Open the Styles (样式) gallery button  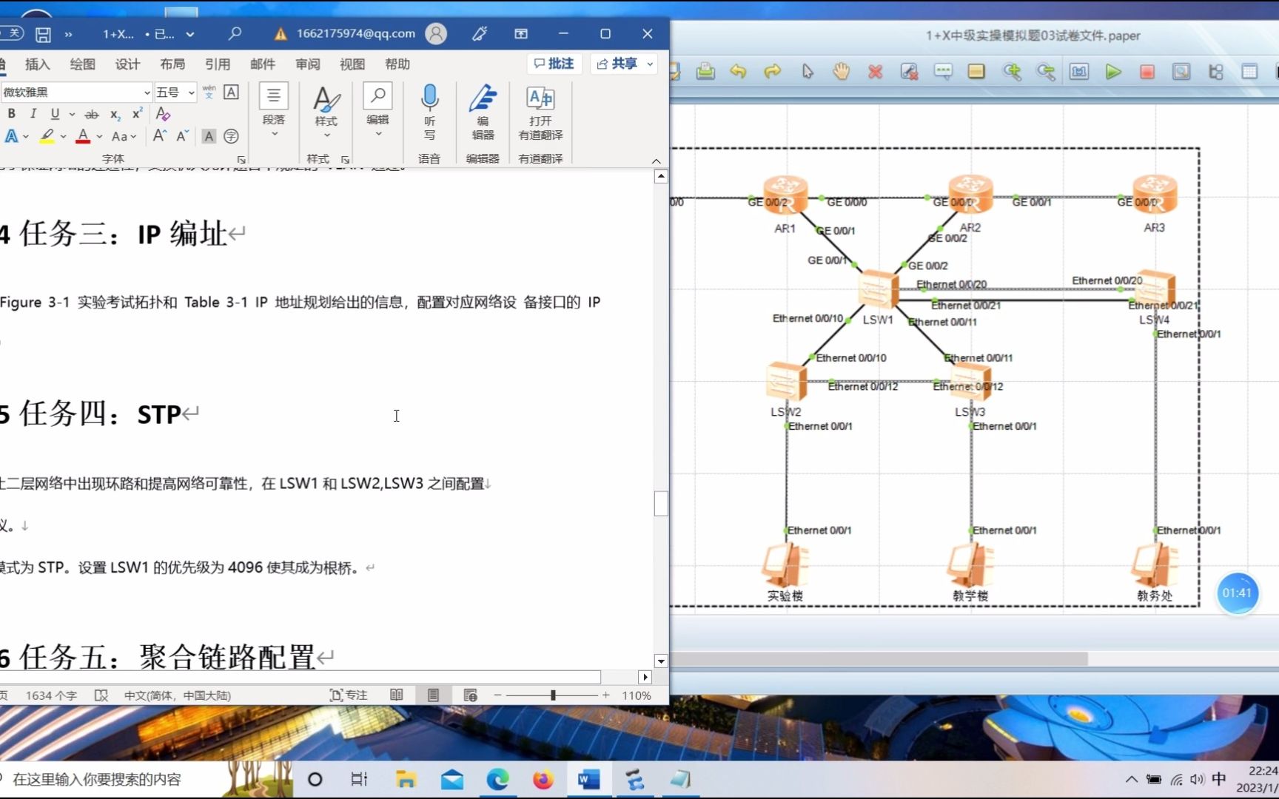[x=326, y=112]
